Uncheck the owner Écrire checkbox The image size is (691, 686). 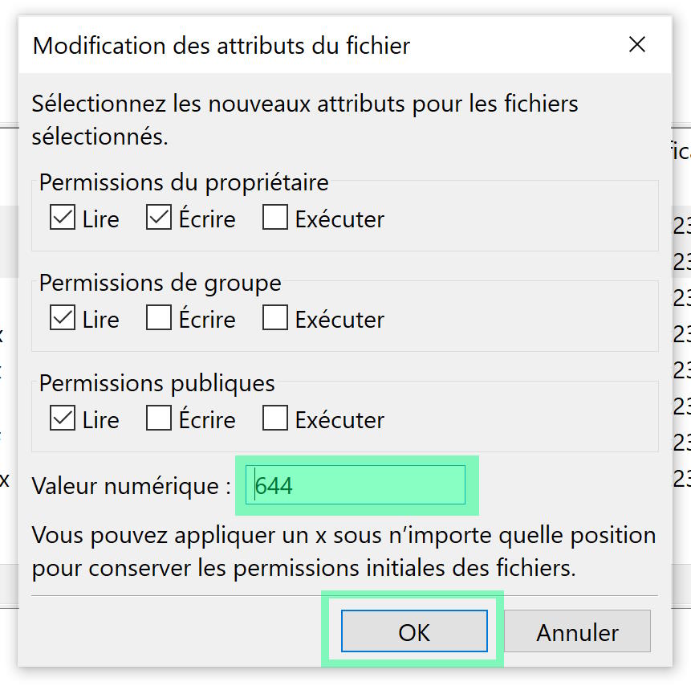click(159, 218)
